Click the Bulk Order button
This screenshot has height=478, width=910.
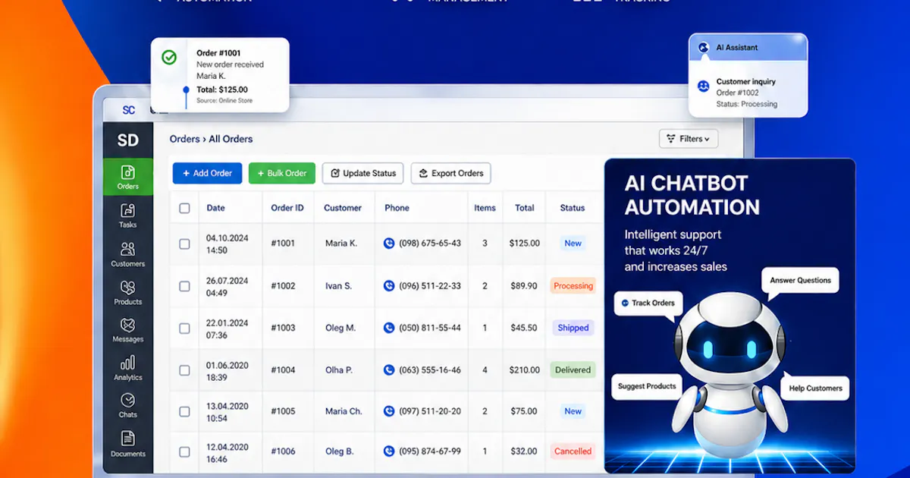pos(281,173)
